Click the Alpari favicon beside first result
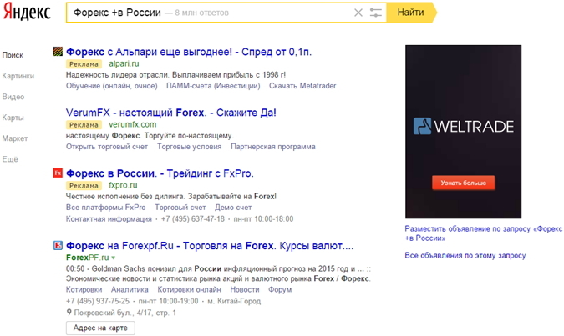The width and height of the screenshot is (564, 336). pos(58,52)
